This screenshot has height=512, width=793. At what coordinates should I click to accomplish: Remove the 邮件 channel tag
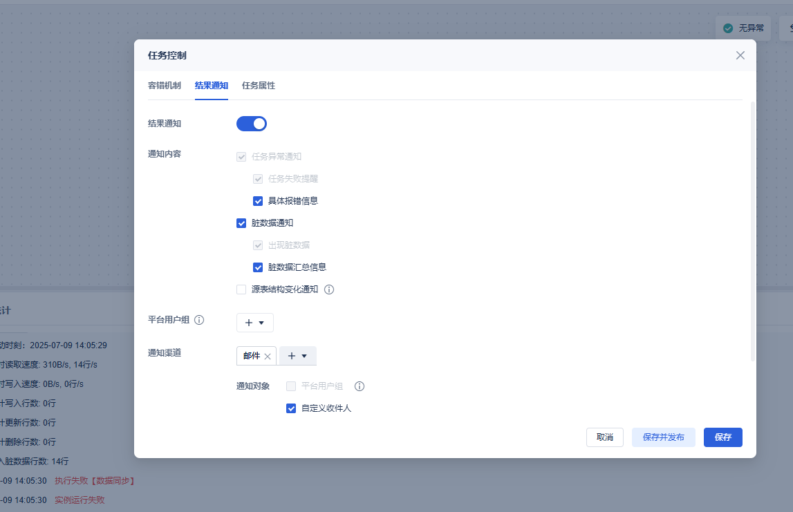[x=268, y=357]
